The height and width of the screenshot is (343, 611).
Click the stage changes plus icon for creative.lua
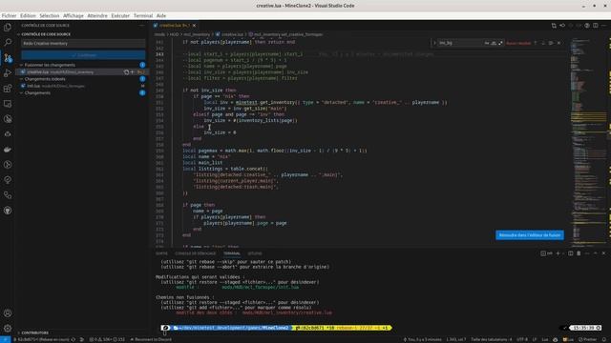[x=132, y=72]
